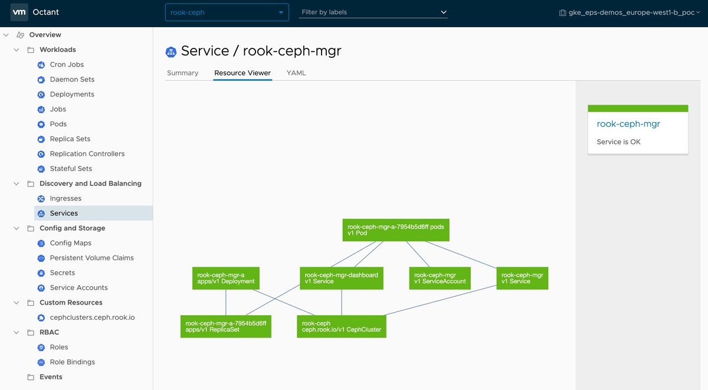Click the Ingresses icon
The width and height of the screenshot is (708, 390).
pyautogui.click(x=41, y=198)
